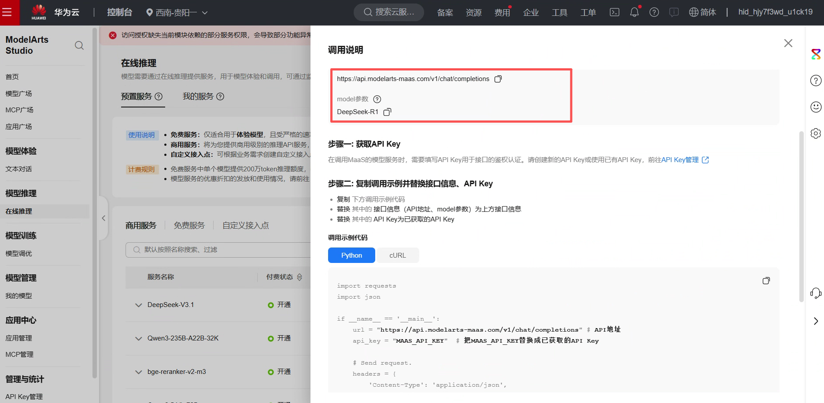Image resolution: width=824 pixels, height=403 pixels.
Task: Show help for 我的服务 tab
Action: coord(221,96)
